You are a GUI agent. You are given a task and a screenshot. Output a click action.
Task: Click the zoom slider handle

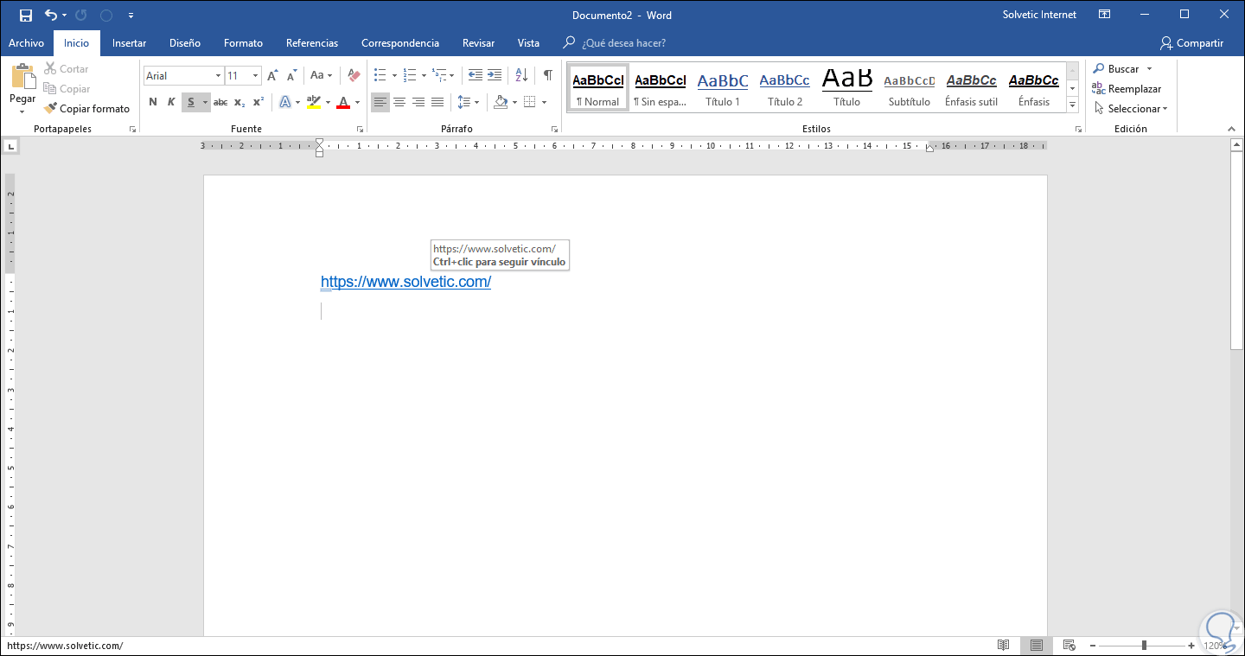pos(1144,646)
